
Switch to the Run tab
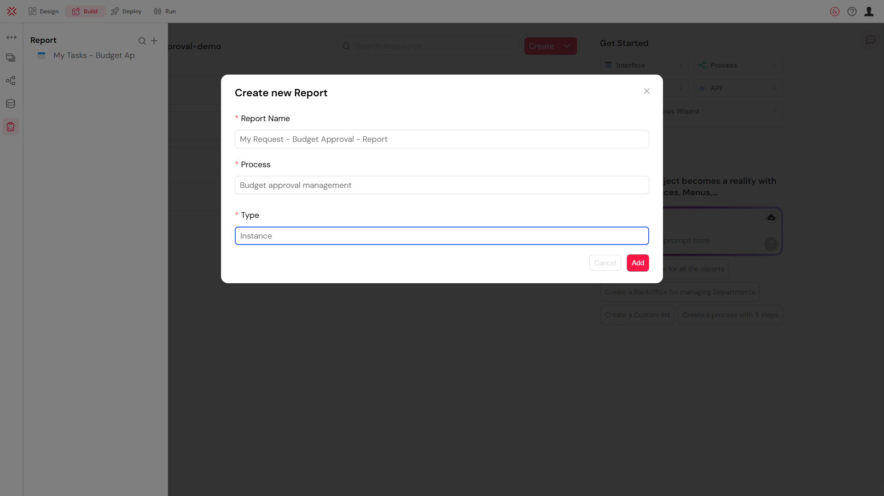(164, 11)
